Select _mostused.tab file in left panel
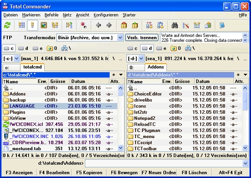Screen dimensions: 251x178 (60, 148)
